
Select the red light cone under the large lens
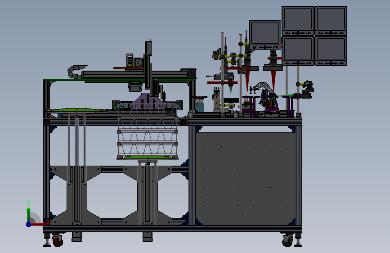pyautogui.click(x=273, y=80)
